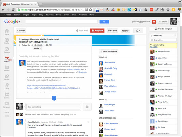
Task: Select YouTube in the black Google bar
Action: tap(50, 15)
